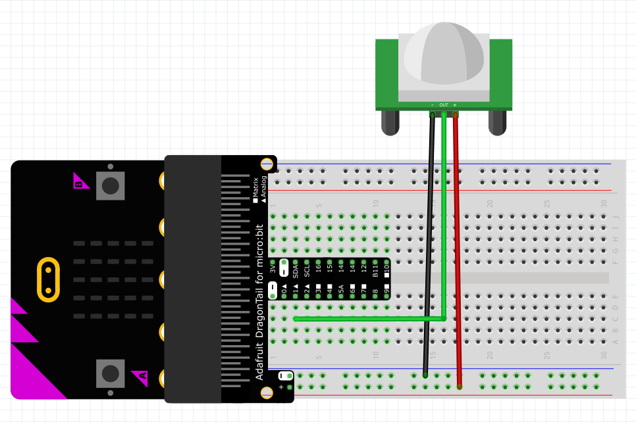The width and height of the screenshot is (636, 422).
Task: Click the green wire end near pin 1
Action: tap(296, 319)
